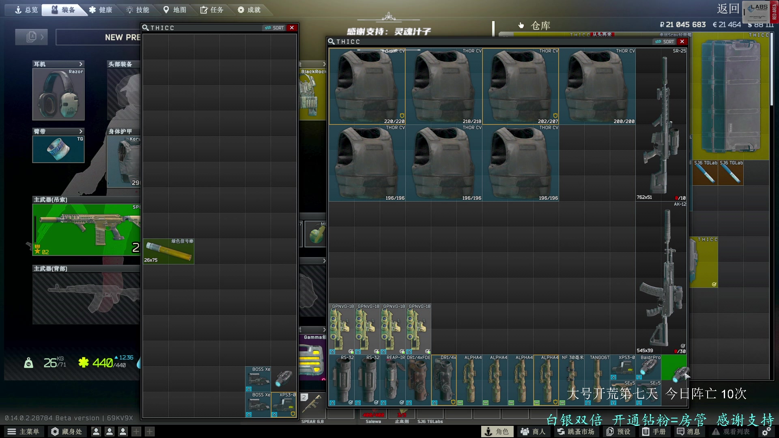Select the SR-25 rifle in the container
Viewport: 779px width, 438px height.
pyautogui.click(x=661, y=125)
